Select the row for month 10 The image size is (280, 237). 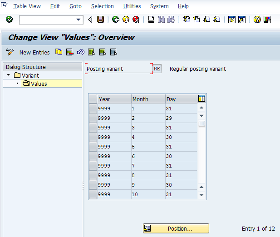pyautogui.click(x=93, y=194)
